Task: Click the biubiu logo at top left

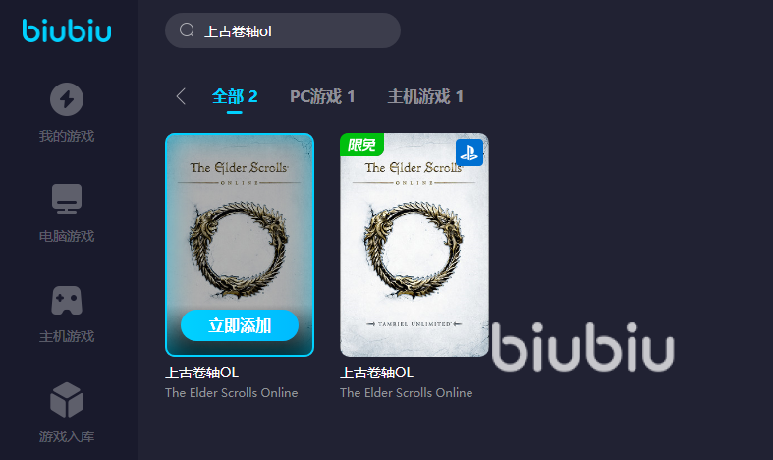Action: (x=67, y=30)
